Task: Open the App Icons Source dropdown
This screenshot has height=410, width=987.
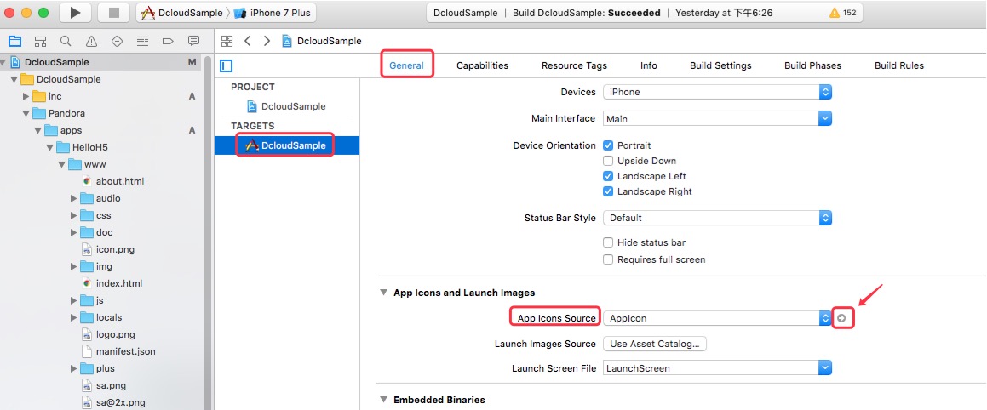Action: (x=717, y=318)
